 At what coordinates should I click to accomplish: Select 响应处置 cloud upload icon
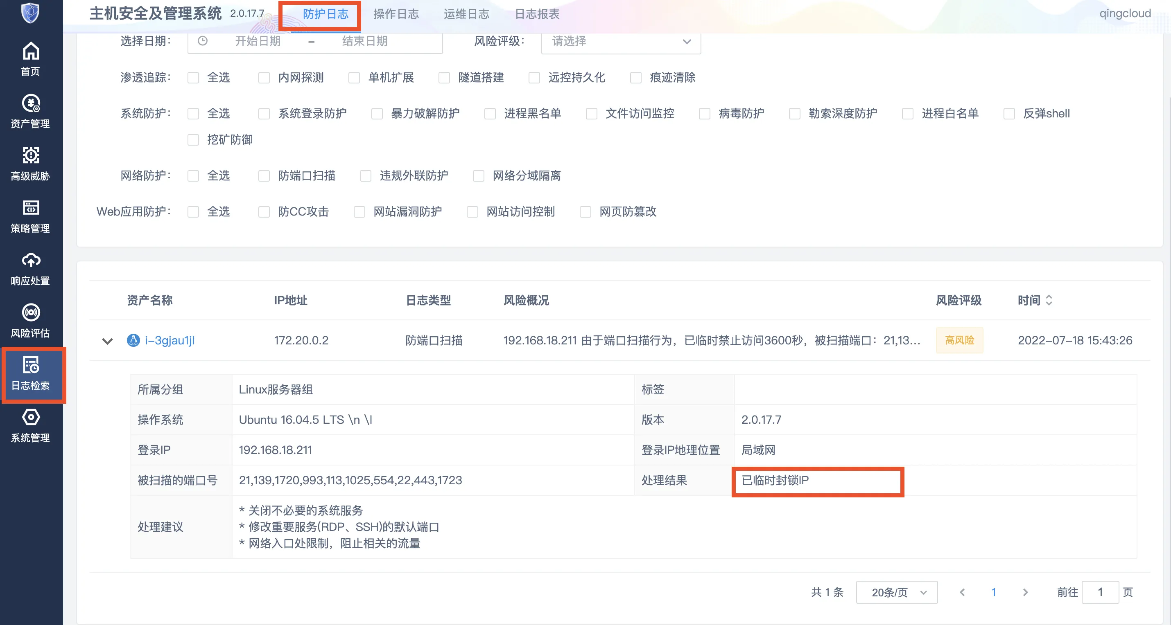click(30, 260)
